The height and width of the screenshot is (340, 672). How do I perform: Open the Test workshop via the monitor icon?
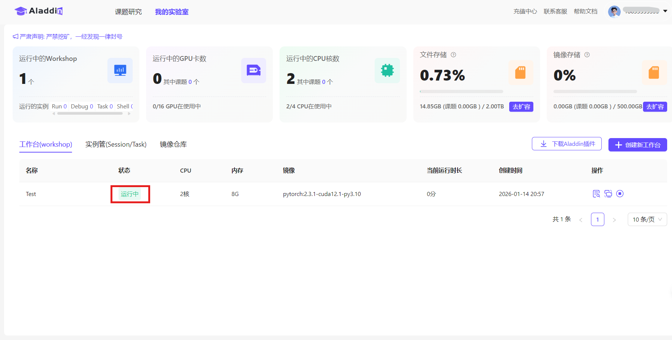608,194
